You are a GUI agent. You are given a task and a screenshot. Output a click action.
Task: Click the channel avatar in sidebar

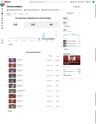[x=2, y=6]
